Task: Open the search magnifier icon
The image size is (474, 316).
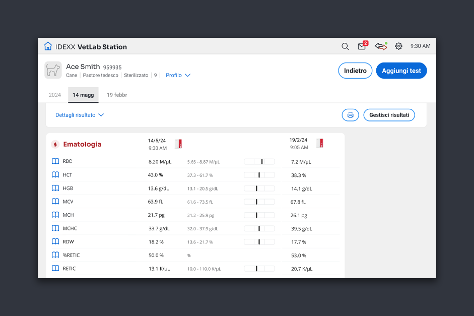Action: pyautogui.click(x=345, y=46)
